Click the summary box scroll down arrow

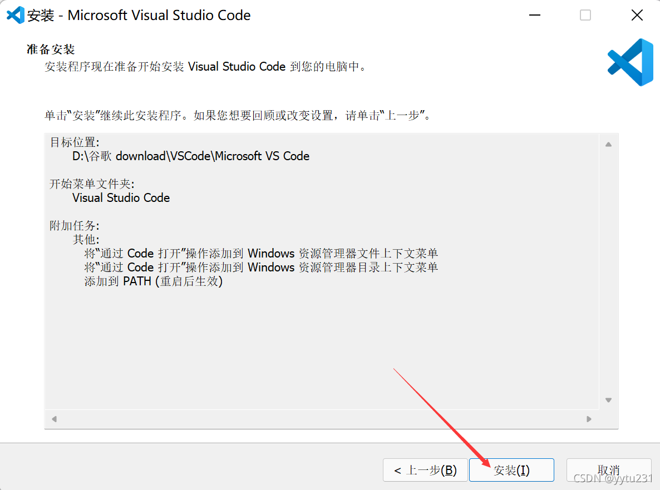608,400
